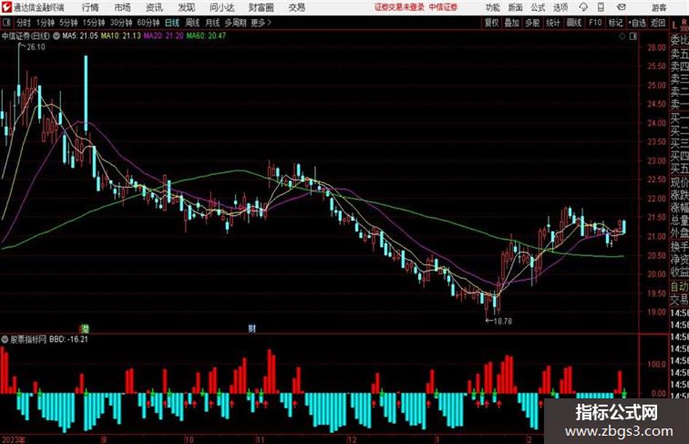Switch to 30分钟 chart period
This screenshot has height=444, width=689.
[121, 23]
